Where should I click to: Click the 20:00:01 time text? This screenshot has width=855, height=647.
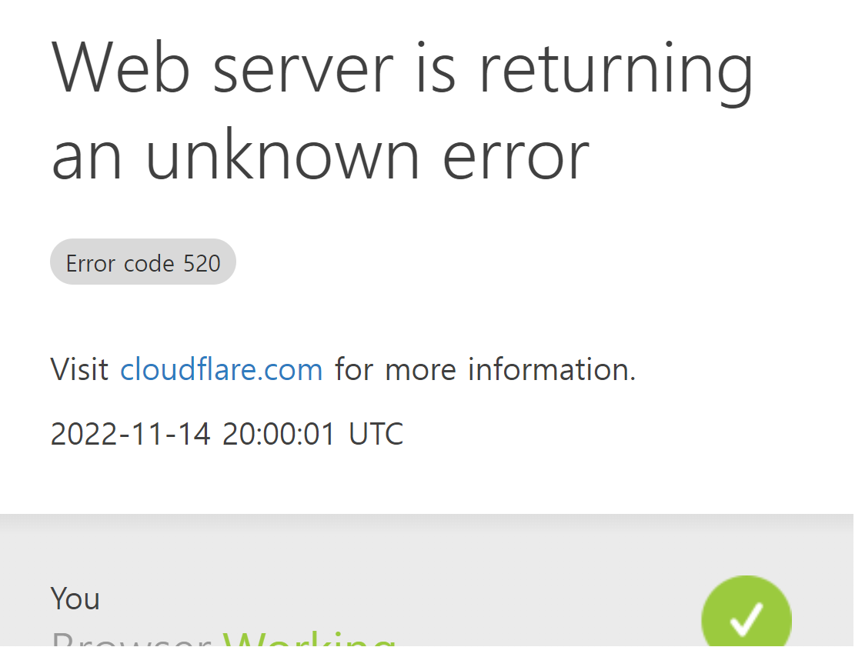click(x=279, y=435)
